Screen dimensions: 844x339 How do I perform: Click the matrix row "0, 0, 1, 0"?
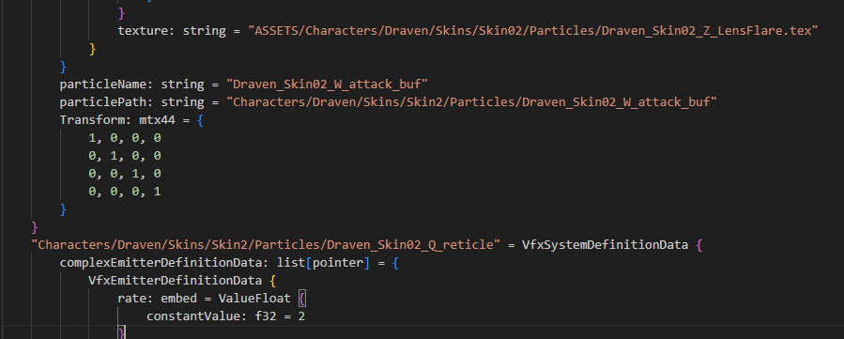[x=124, y=174]
